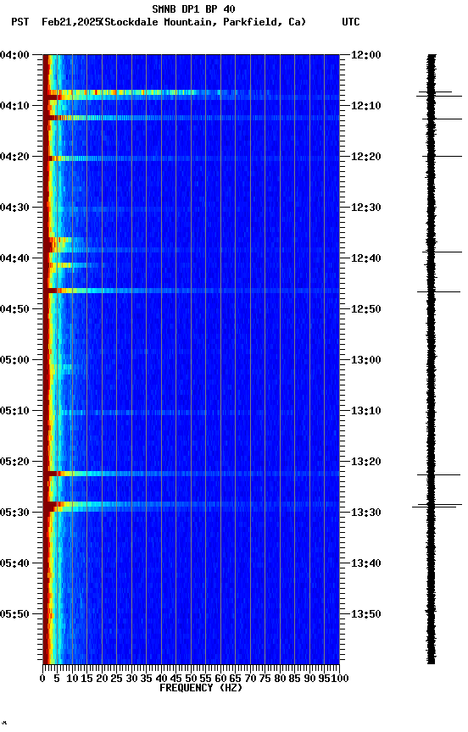This screenshot has height=732, width=468.
Task: Click the 04:50 PST time label
Action: 14,309
